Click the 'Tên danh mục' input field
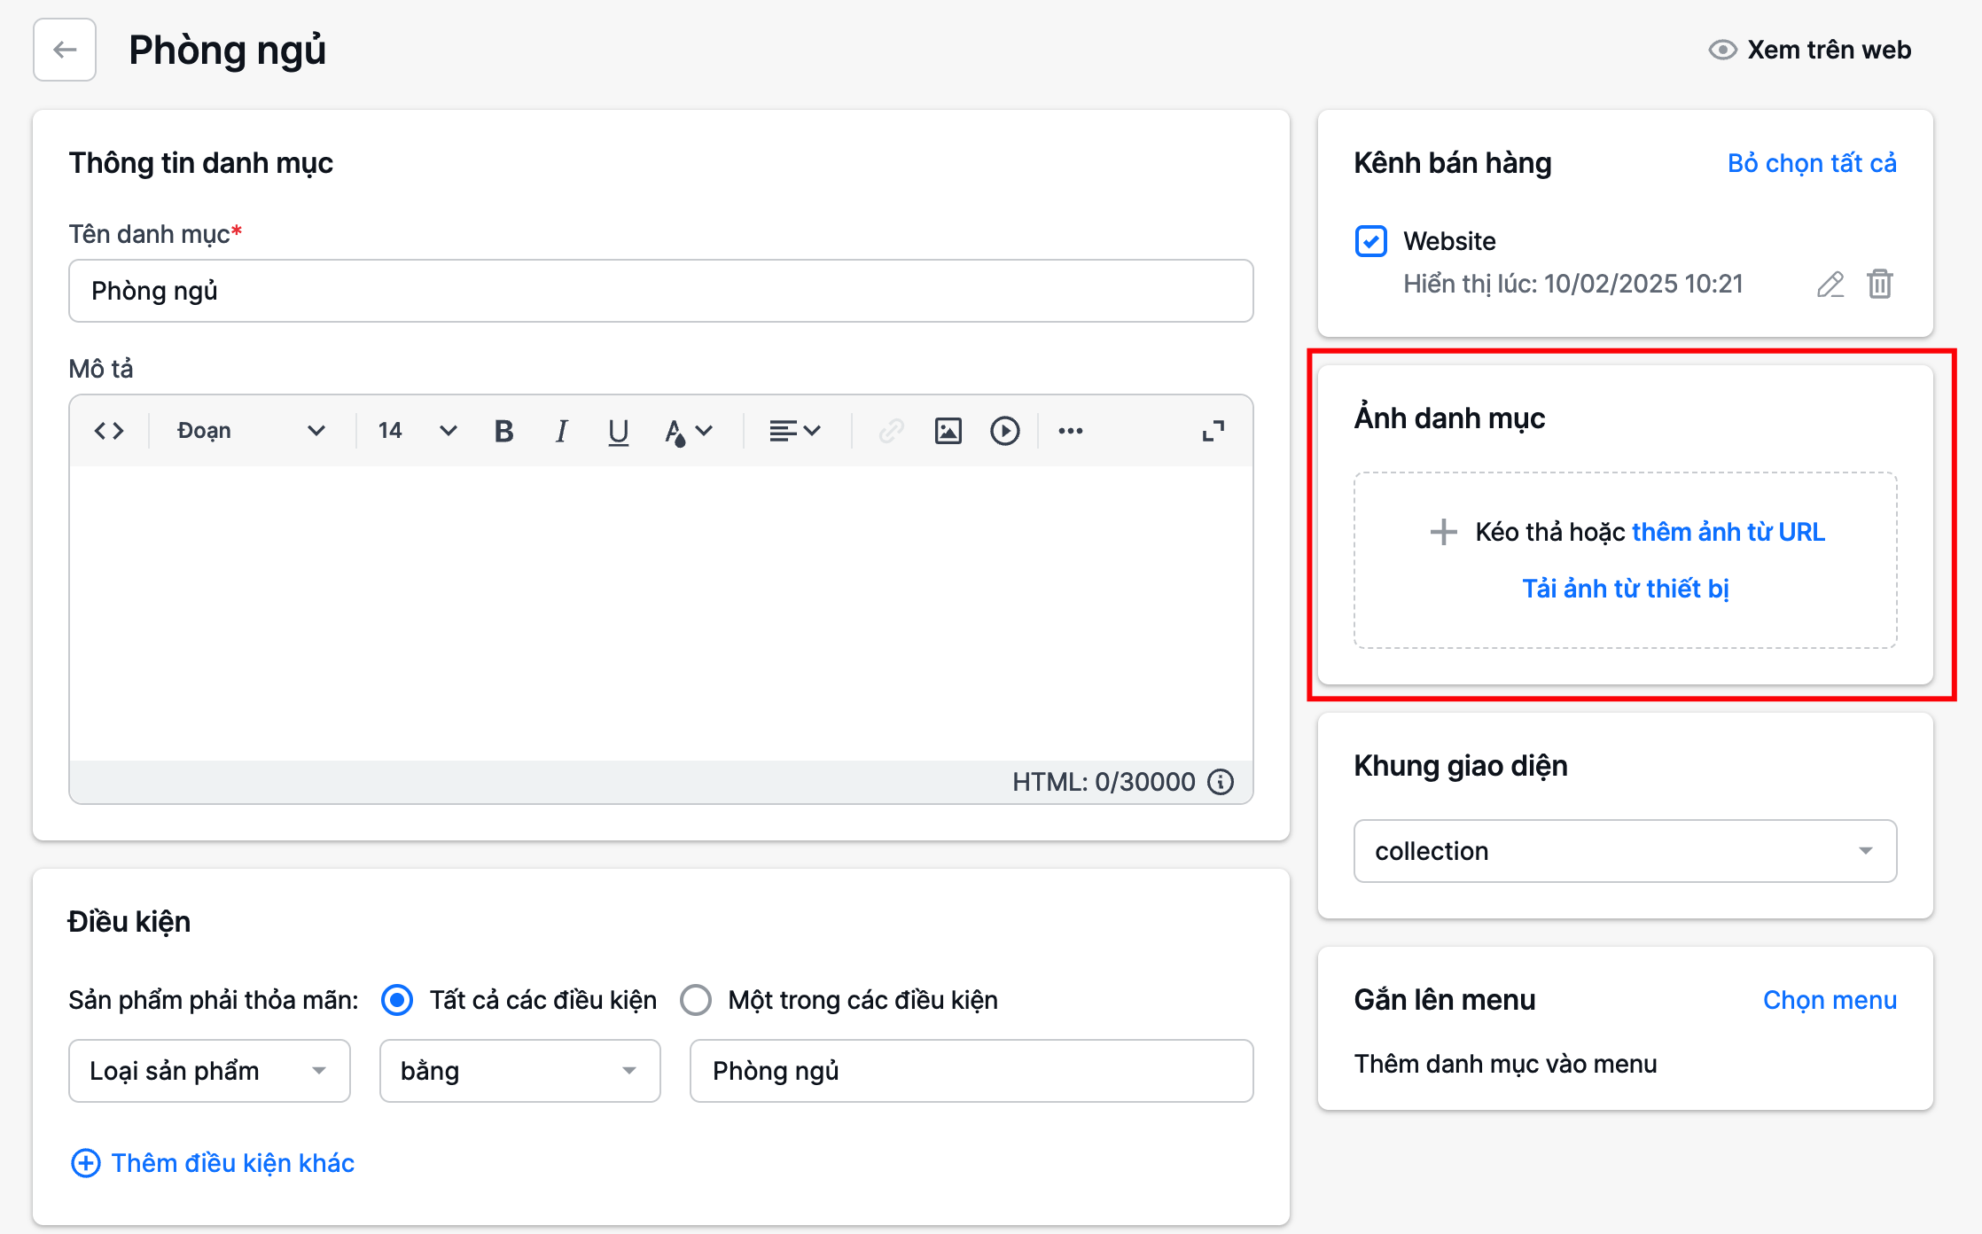This screenshot has height=1234, width=1982. click(x=660, y=291)
